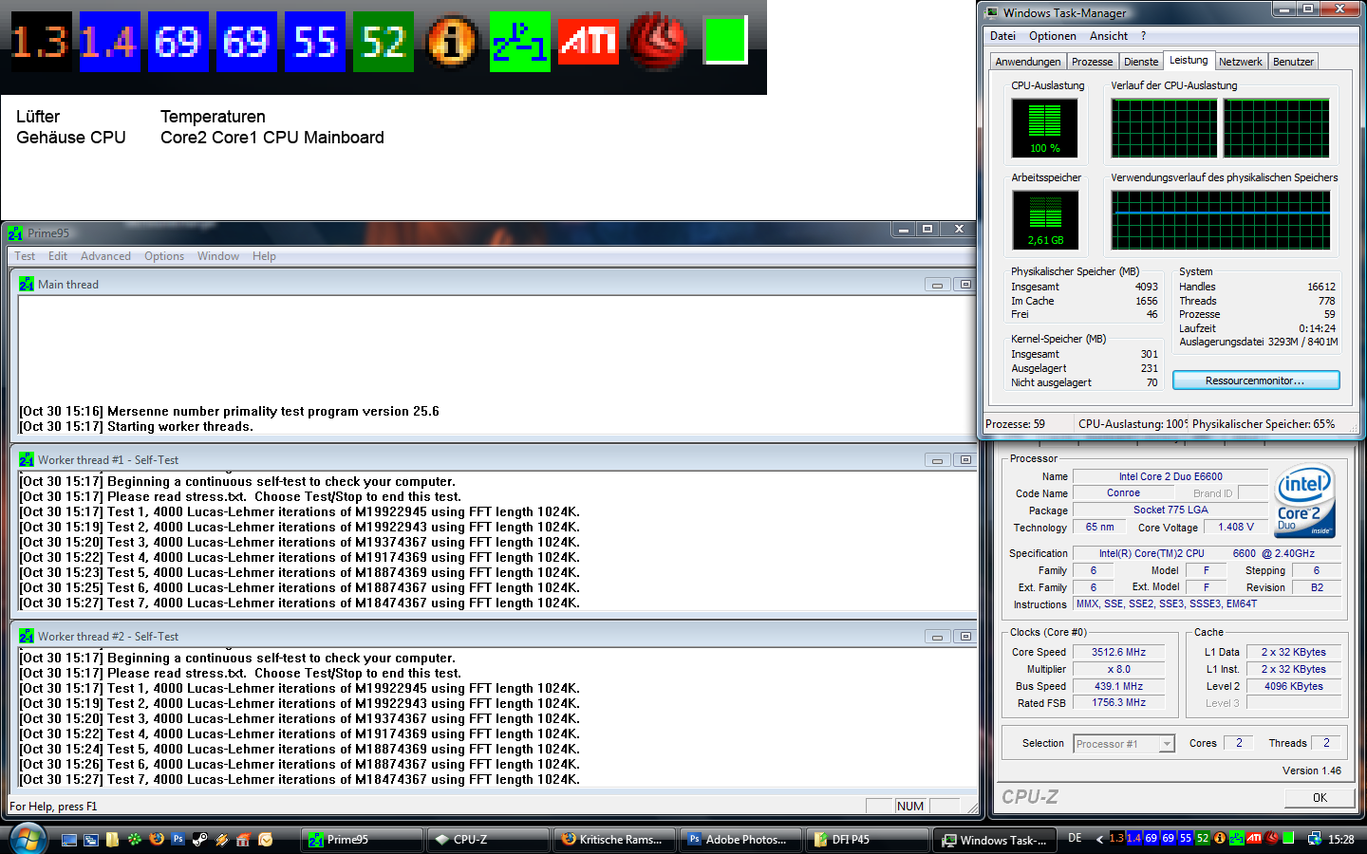The image size is (1367, 854).
Task: Click the Intel Core 2 Duo E6600 name field
Action: click(x=1170, y=477)
